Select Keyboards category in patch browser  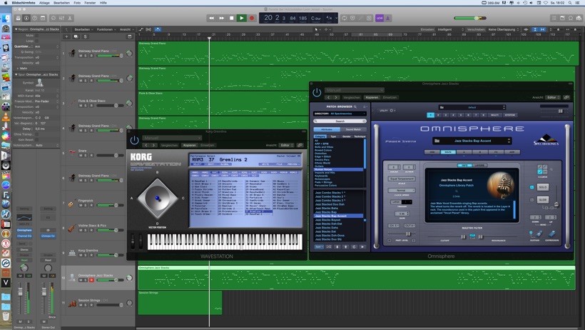tap(321, 176)
